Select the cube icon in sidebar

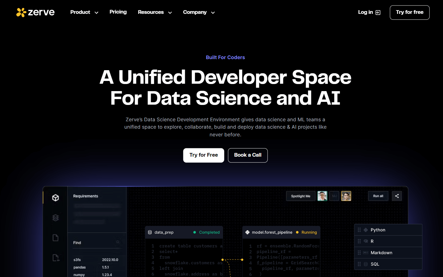tap(55, 198)
